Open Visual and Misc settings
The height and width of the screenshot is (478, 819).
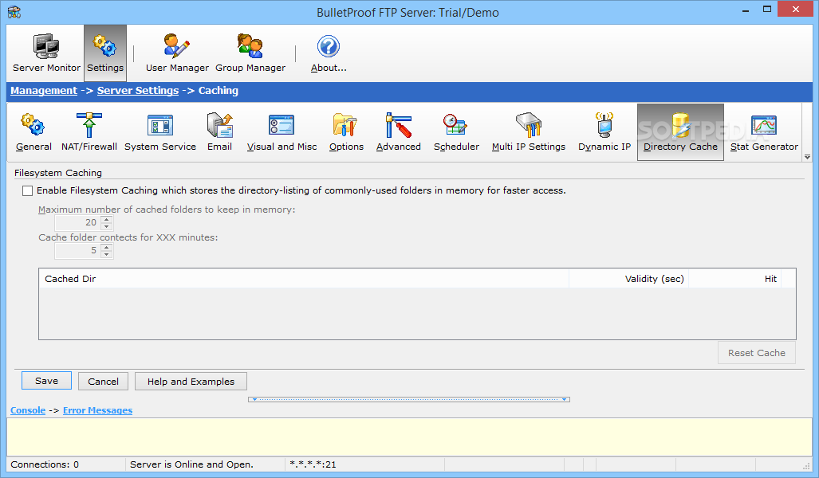(x=282, y=132)
